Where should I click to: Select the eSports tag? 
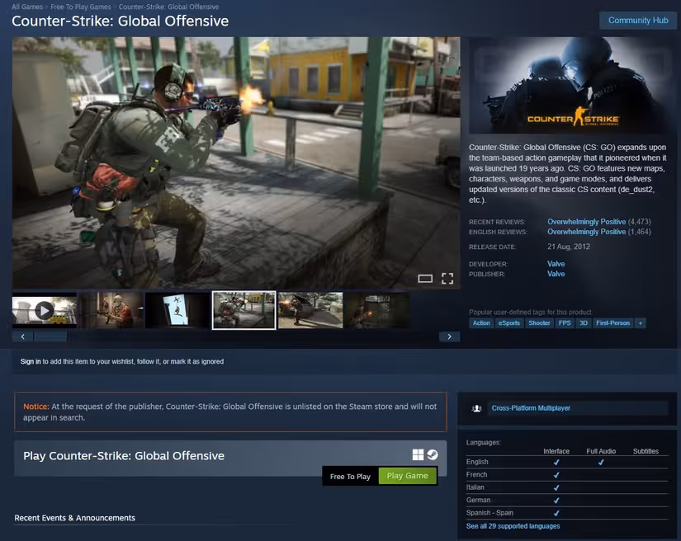(x=509, y=323)
